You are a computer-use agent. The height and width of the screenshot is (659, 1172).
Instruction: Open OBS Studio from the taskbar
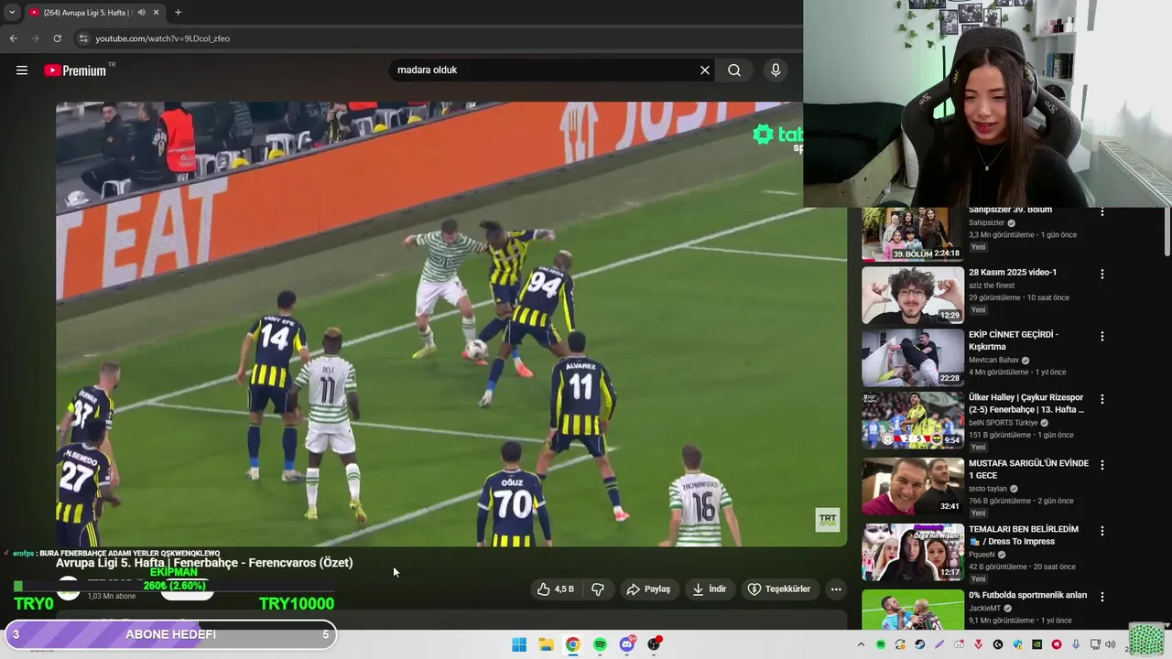click(x=655, y=644)
